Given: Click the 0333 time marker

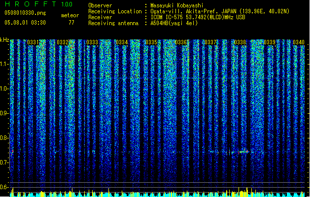Looking at the screenshot, I should [92, 42].
